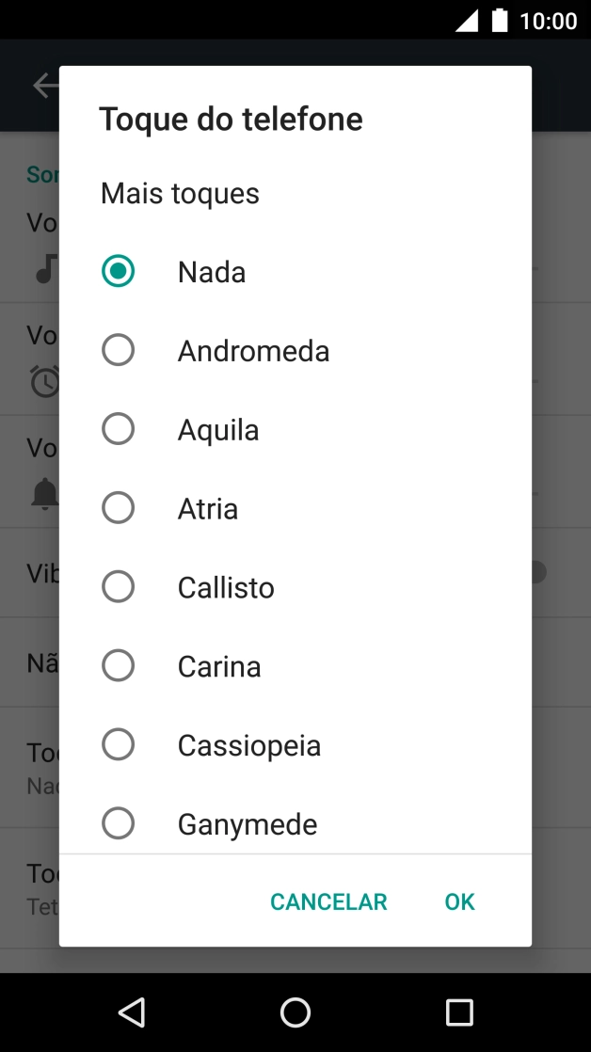The image size is (591, 1052).
Task: Open Mais toques for more ringtones
Action: point(179,193)
